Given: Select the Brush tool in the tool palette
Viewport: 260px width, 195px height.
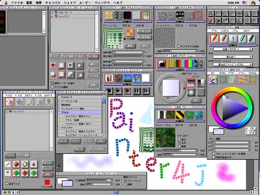Looking at the screenshot, I should click(x=211, y=21).
